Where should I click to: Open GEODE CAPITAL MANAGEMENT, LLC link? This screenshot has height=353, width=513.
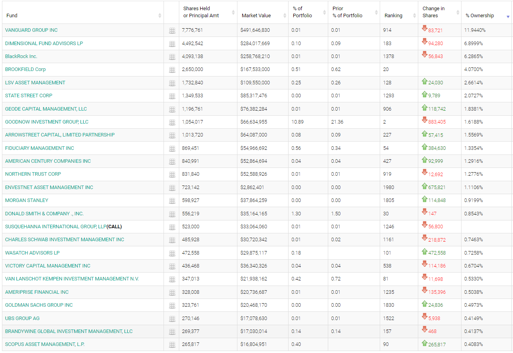pos(46,109)
